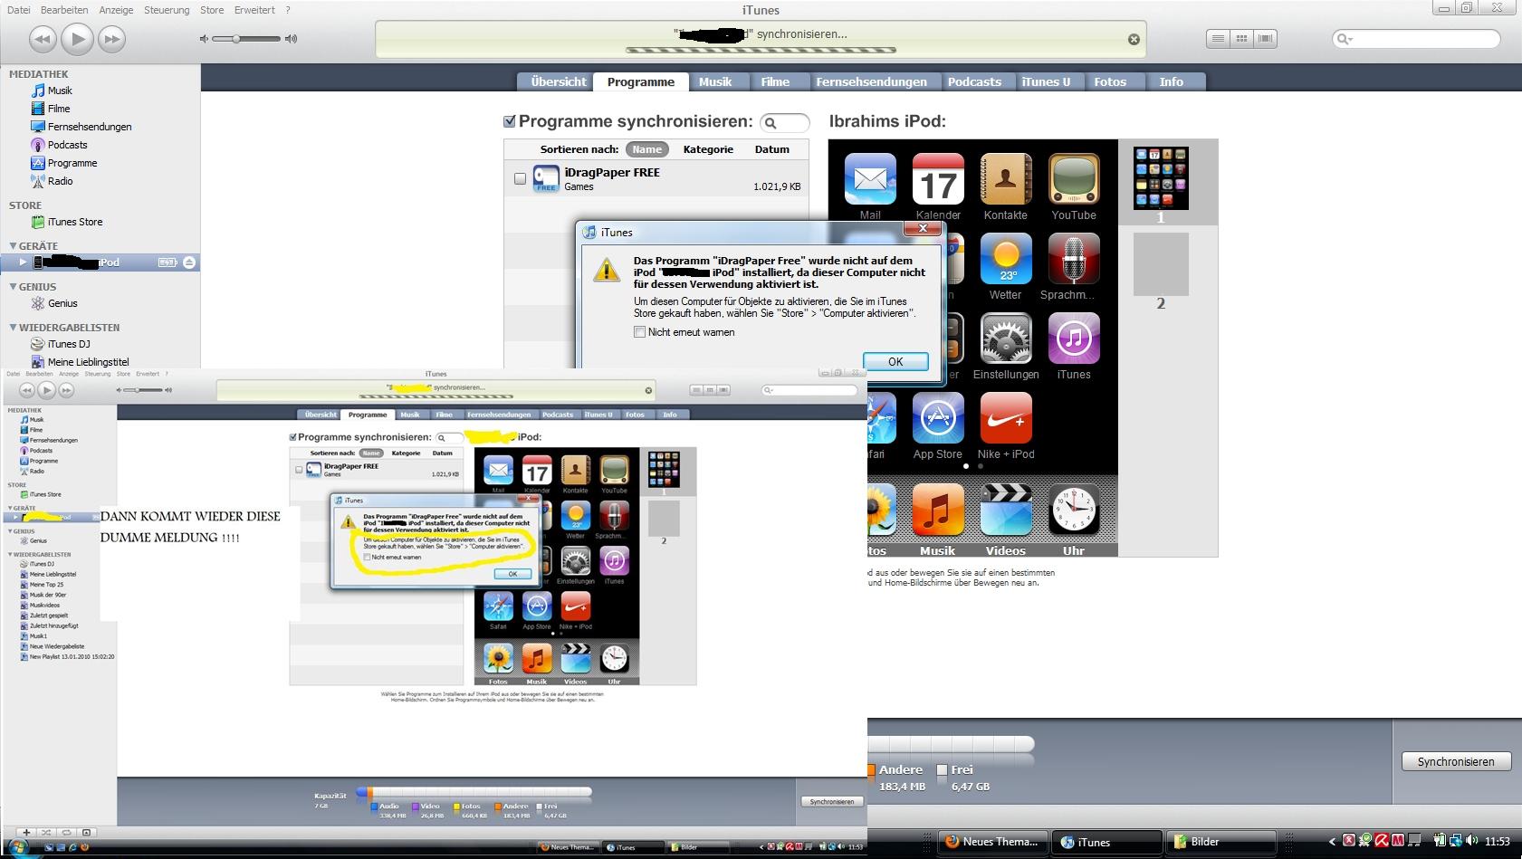Check Nicht erneut warnen in dialog
1522x859 pixels.
(639, 332)
